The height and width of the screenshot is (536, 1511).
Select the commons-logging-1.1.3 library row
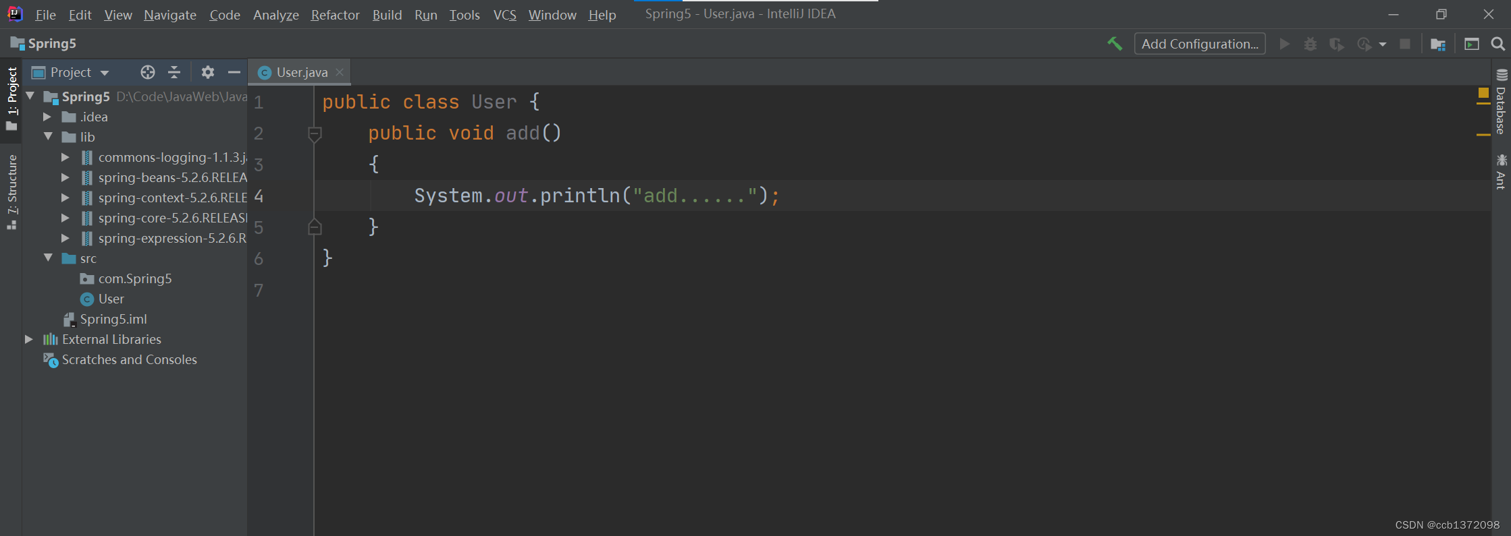(x=135, y=157)
